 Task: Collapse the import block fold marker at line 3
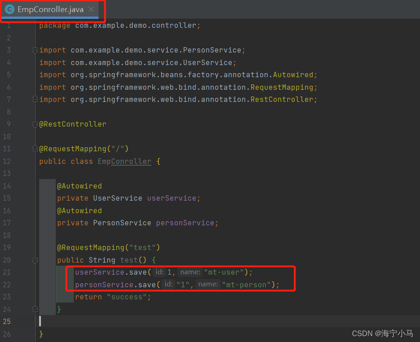[x=35, y=50]
